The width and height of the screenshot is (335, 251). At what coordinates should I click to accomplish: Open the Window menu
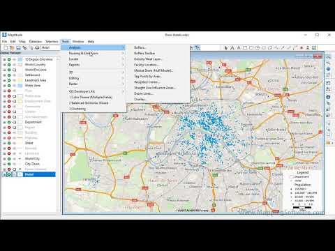78,41
